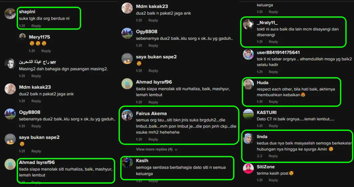354x187 pixels.
Task: Reply to Fairus Akema's comment
Action: [153, 139]
